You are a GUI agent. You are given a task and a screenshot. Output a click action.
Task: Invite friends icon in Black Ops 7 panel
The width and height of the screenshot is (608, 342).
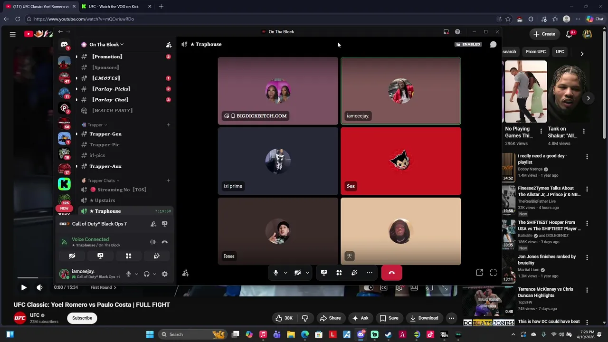153,224
